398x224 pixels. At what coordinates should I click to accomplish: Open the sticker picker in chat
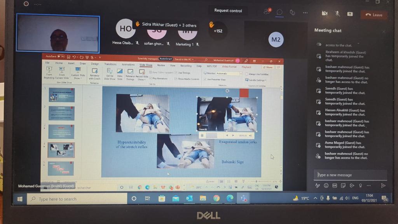pos(343,185)
